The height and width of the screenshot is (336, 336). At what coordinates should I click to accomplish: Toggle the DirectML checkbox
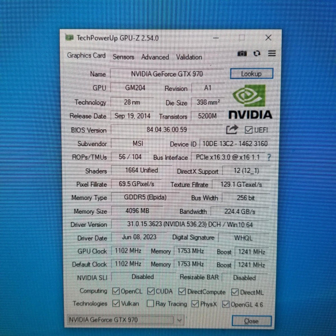point(235,292)
